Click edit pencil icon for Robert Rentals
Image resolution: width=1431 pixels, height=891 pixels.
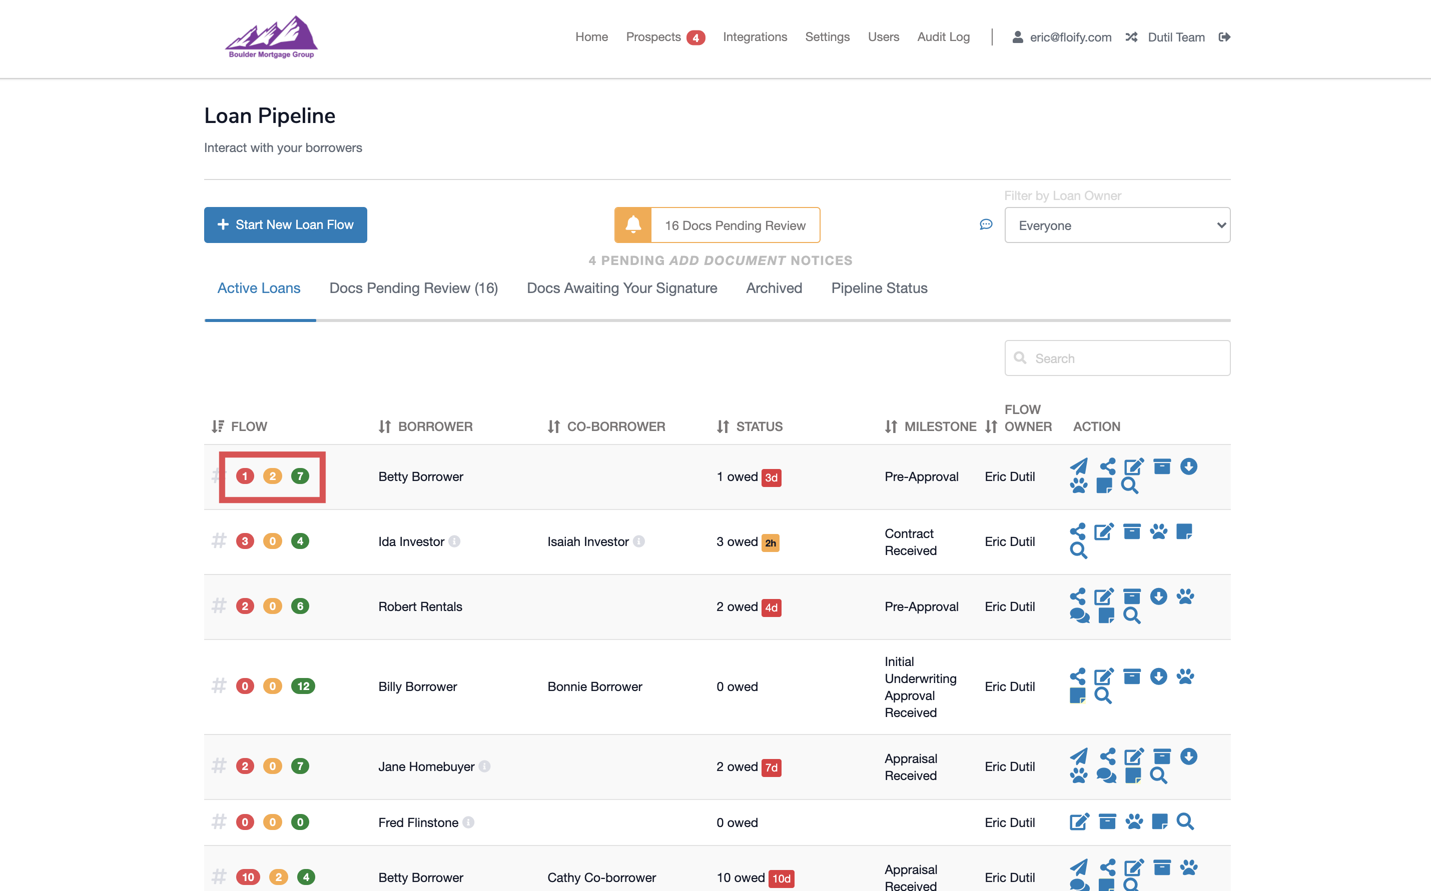(1104, 596)
